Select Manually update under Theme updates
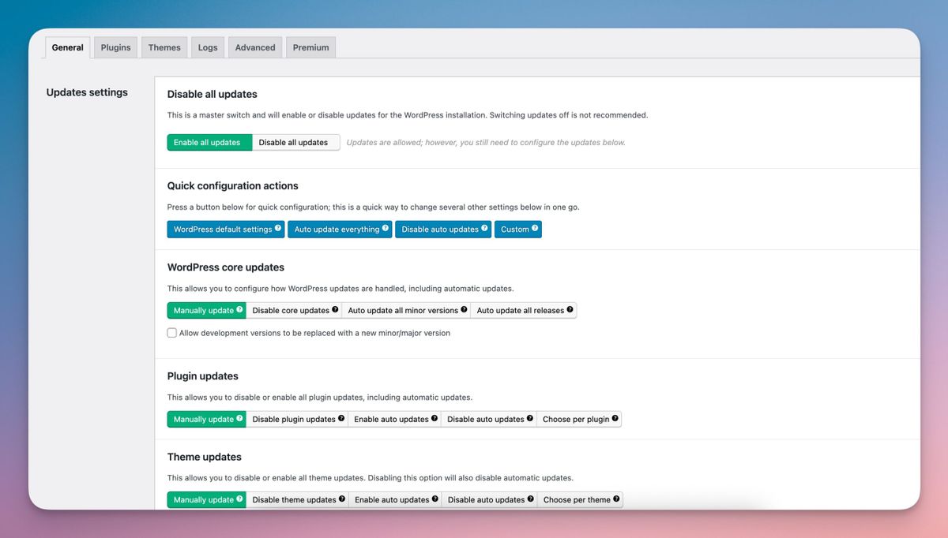 204,500
